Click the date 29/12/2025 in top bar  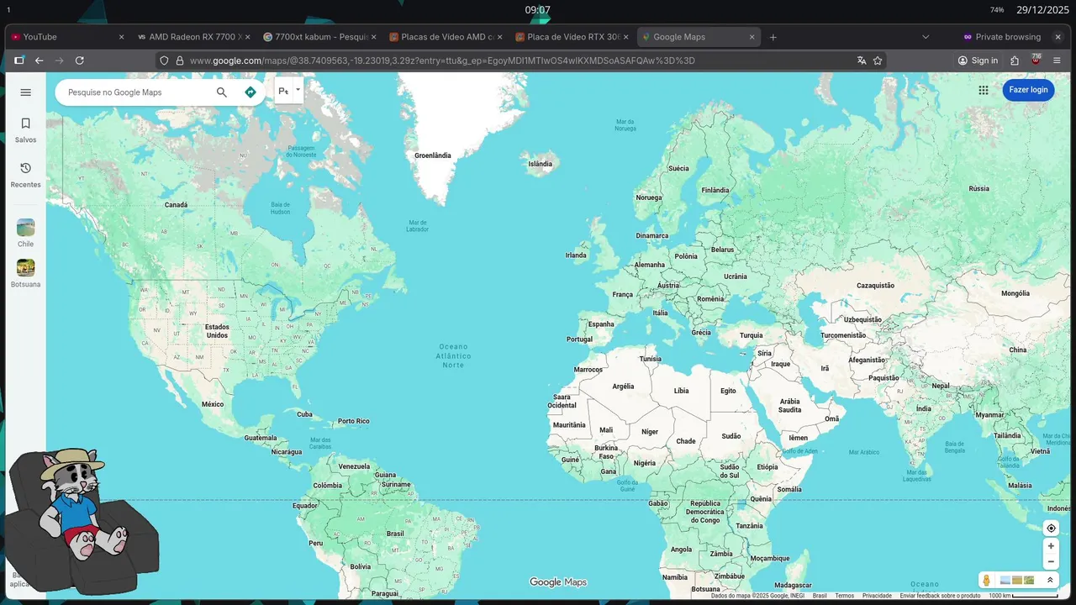(1042, 10)
